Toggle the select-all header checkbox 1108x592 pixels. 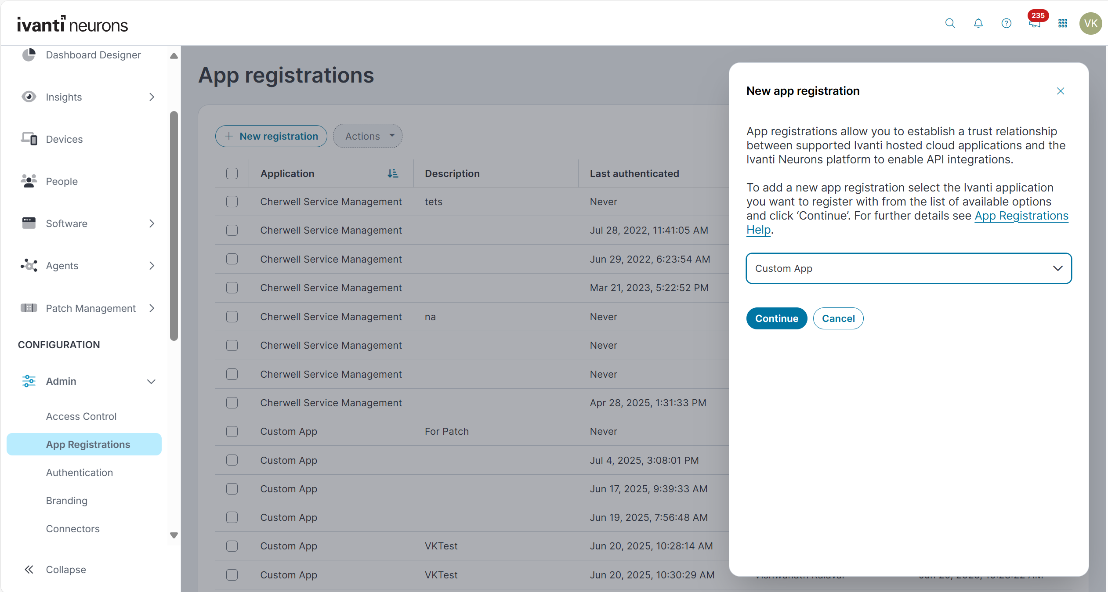click(x=232, y=173)
